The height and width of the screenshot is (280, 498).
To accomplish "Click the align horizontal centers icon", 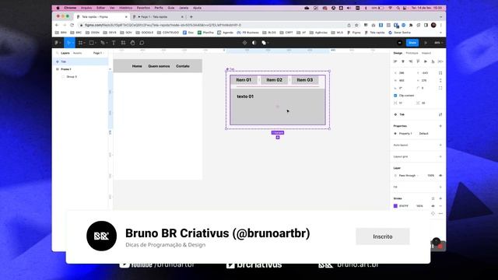I will pos(403,61).
